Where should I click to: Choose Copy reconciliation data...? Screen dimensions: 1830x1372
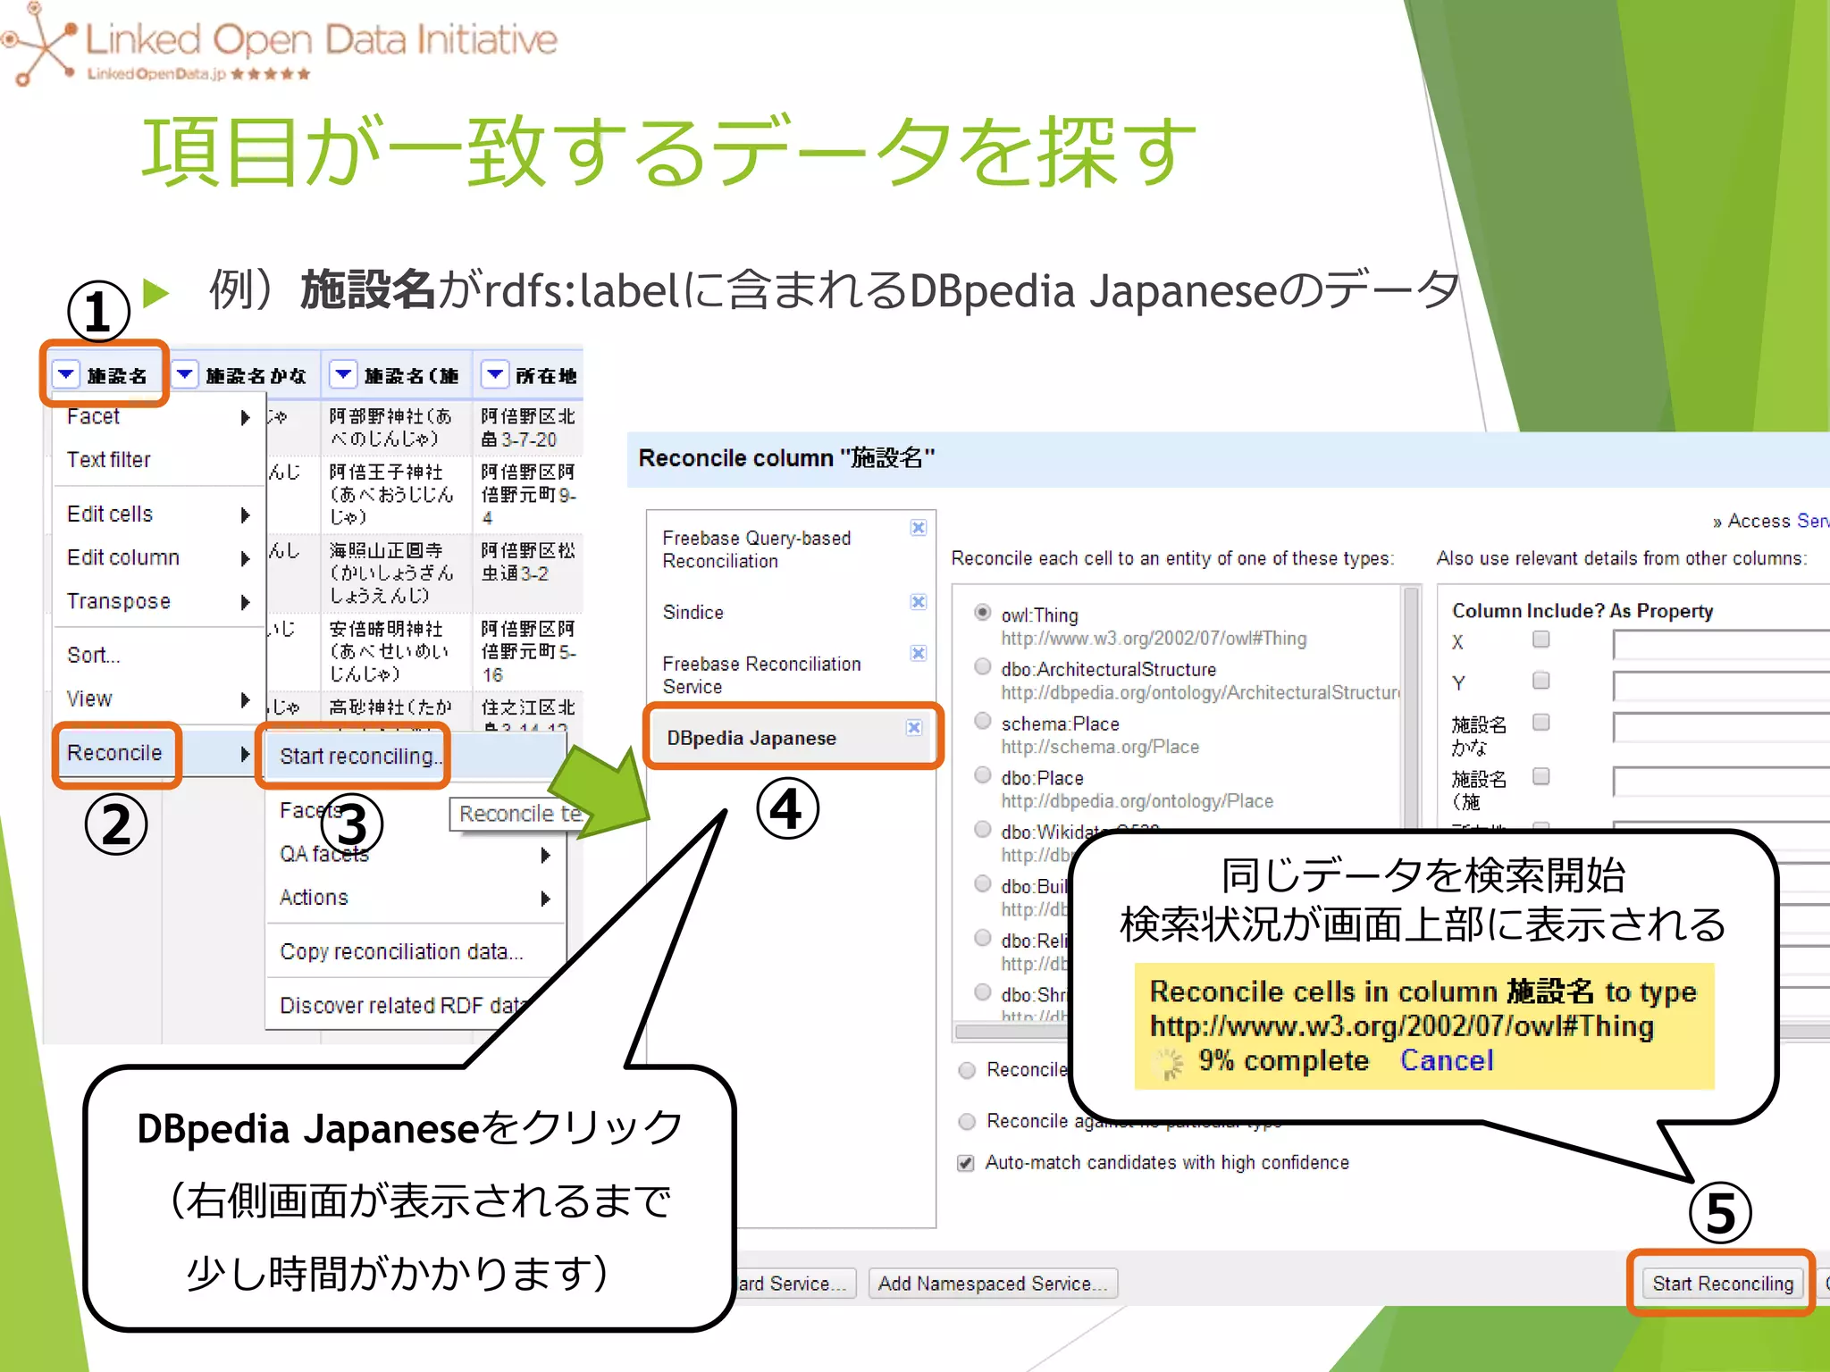[400, 952]
